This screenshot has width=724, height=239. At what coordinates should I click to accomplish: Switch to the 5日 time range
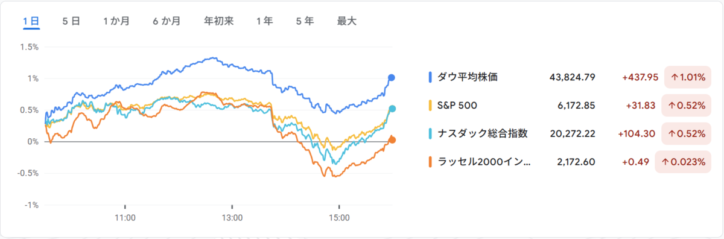tap(71, 21)
